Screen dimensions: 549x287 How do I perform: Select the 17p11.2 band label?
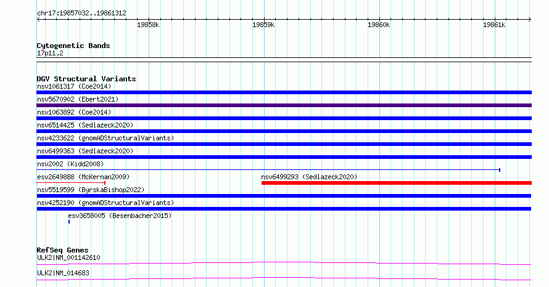click(x=50, y=53)
